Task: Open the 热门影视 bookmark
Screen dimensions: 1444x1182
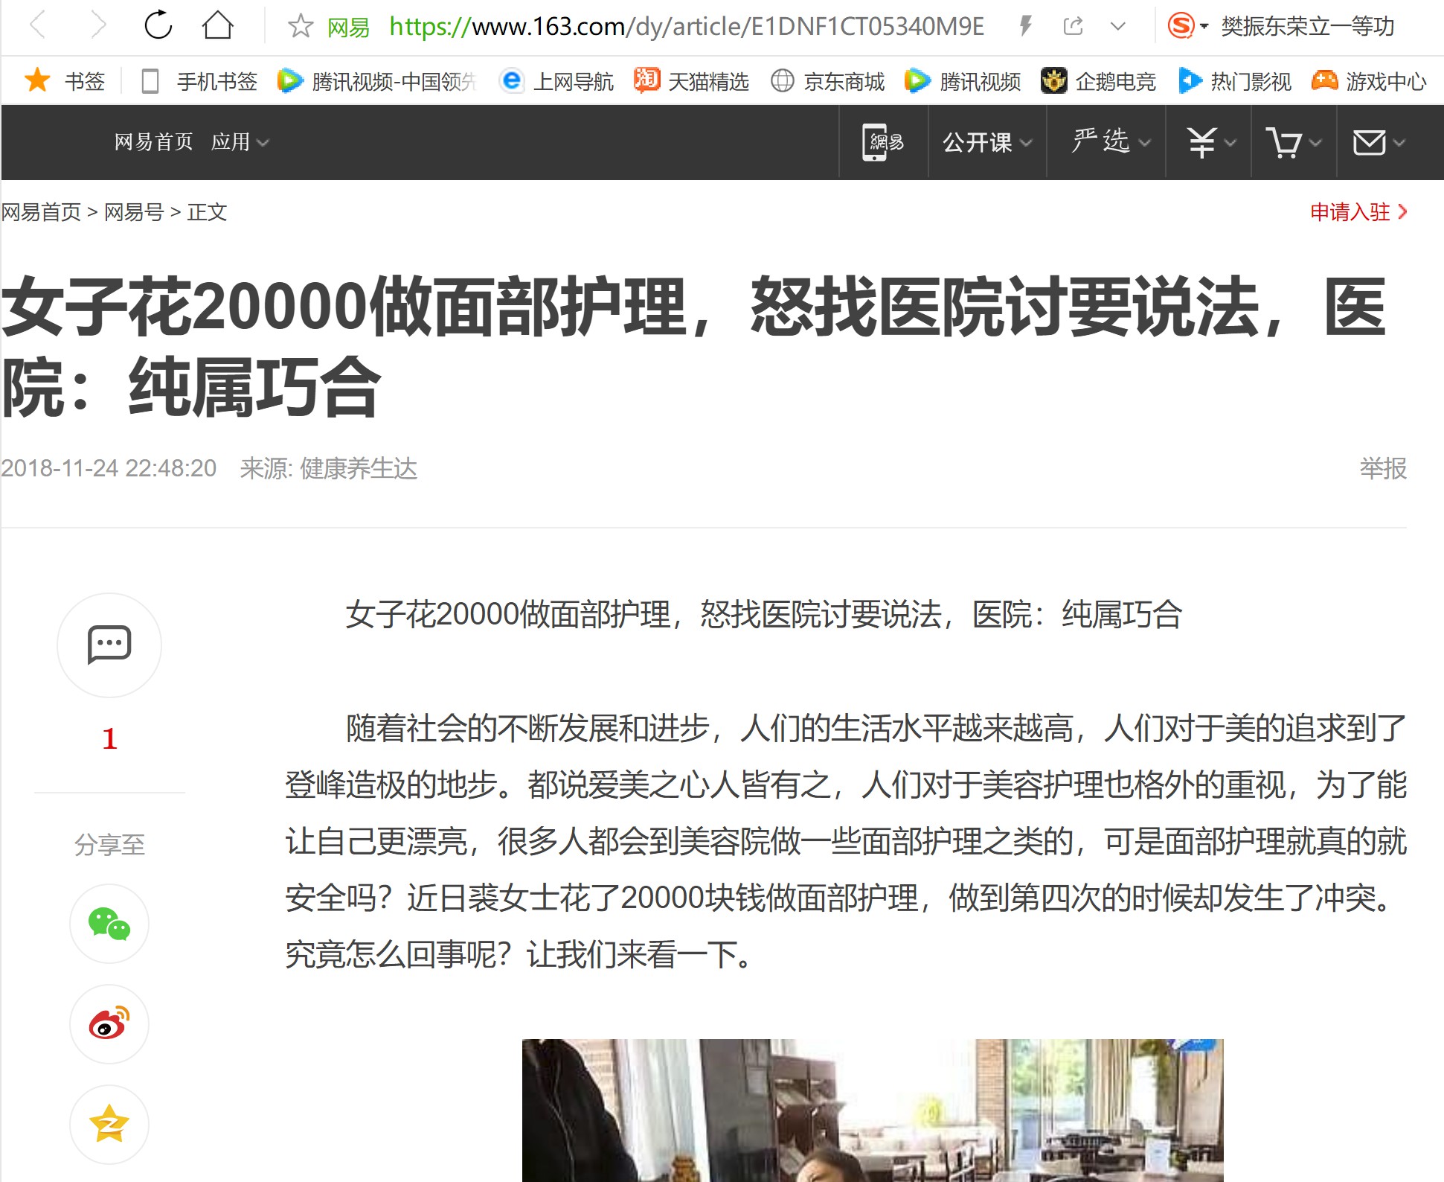Action: 1235,80
